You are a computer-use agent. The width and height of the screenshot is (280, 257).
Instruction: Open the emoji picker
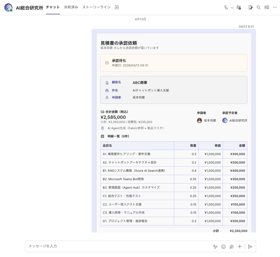pos(223,247)
